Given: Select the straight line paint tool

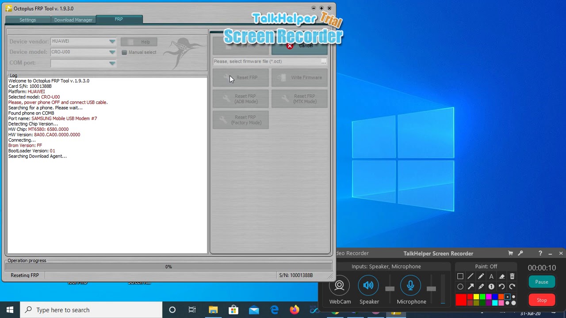Looking at the screenshot, I should [x=470, y=276].
